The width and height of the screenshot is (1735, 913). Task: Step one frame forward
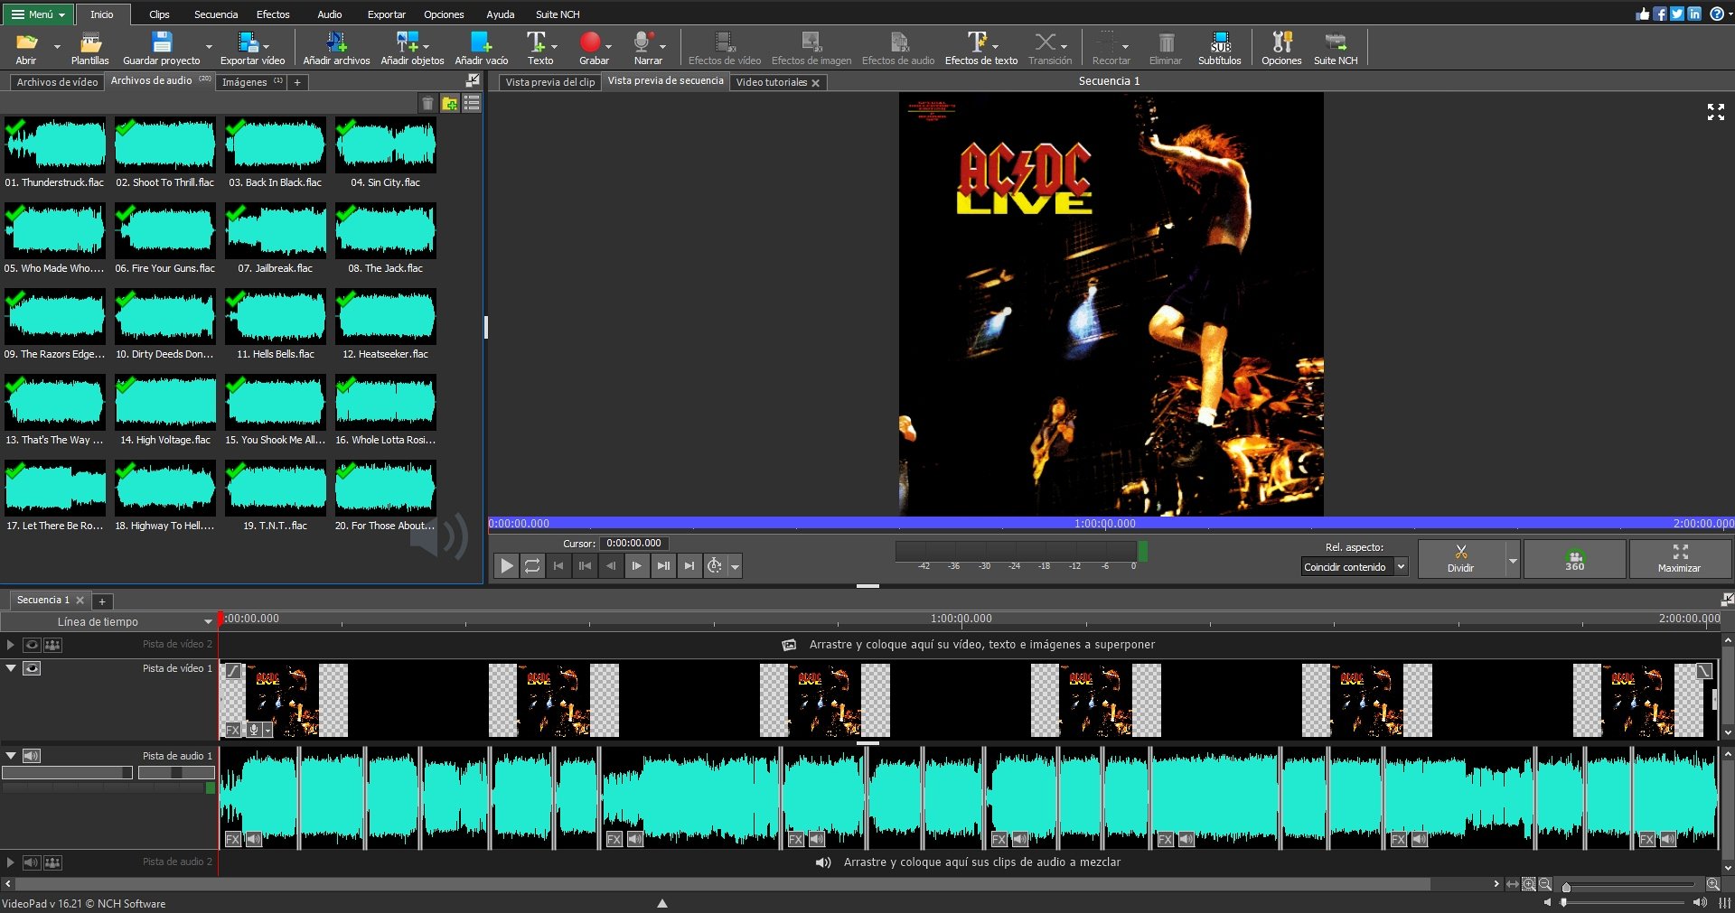(637, 566)
